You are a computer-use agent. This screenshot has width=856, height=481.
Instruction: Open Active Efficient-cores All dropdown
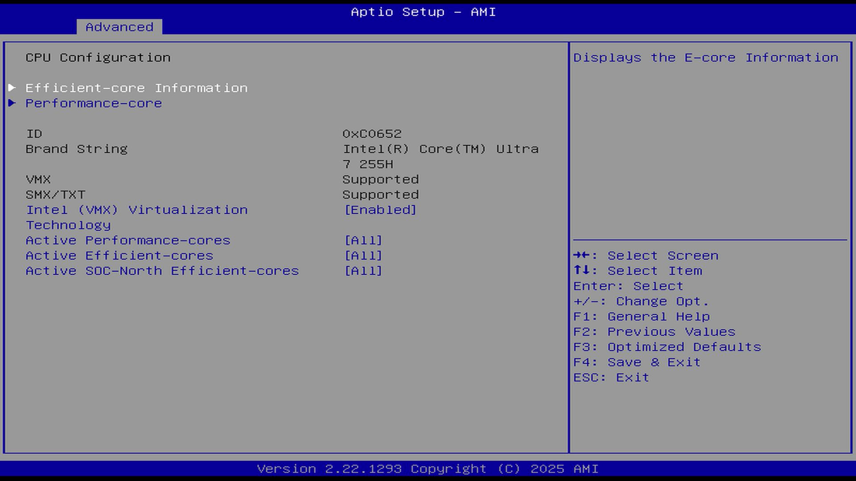363,256
